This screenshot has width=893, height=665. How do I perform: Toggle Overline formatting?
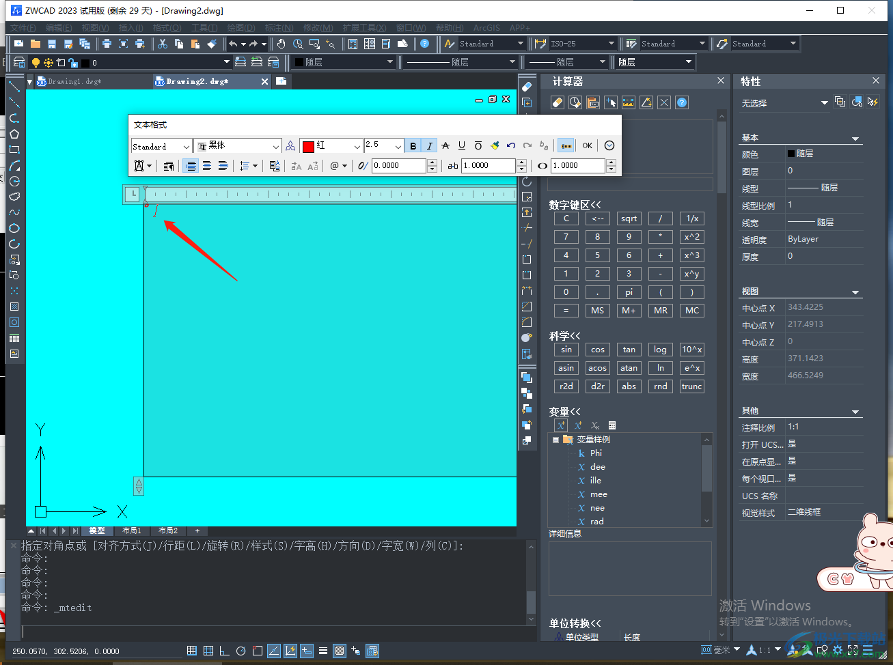[x=478, y=145]
